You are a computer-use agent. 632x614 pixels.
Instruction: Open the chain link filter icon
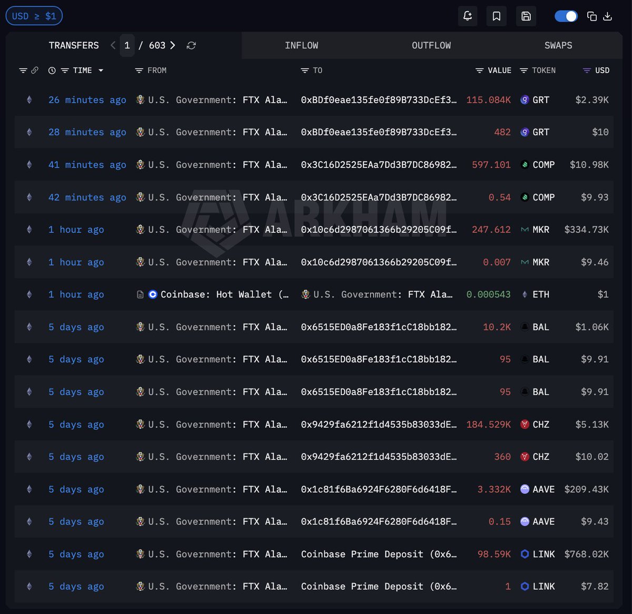[35, 70]
